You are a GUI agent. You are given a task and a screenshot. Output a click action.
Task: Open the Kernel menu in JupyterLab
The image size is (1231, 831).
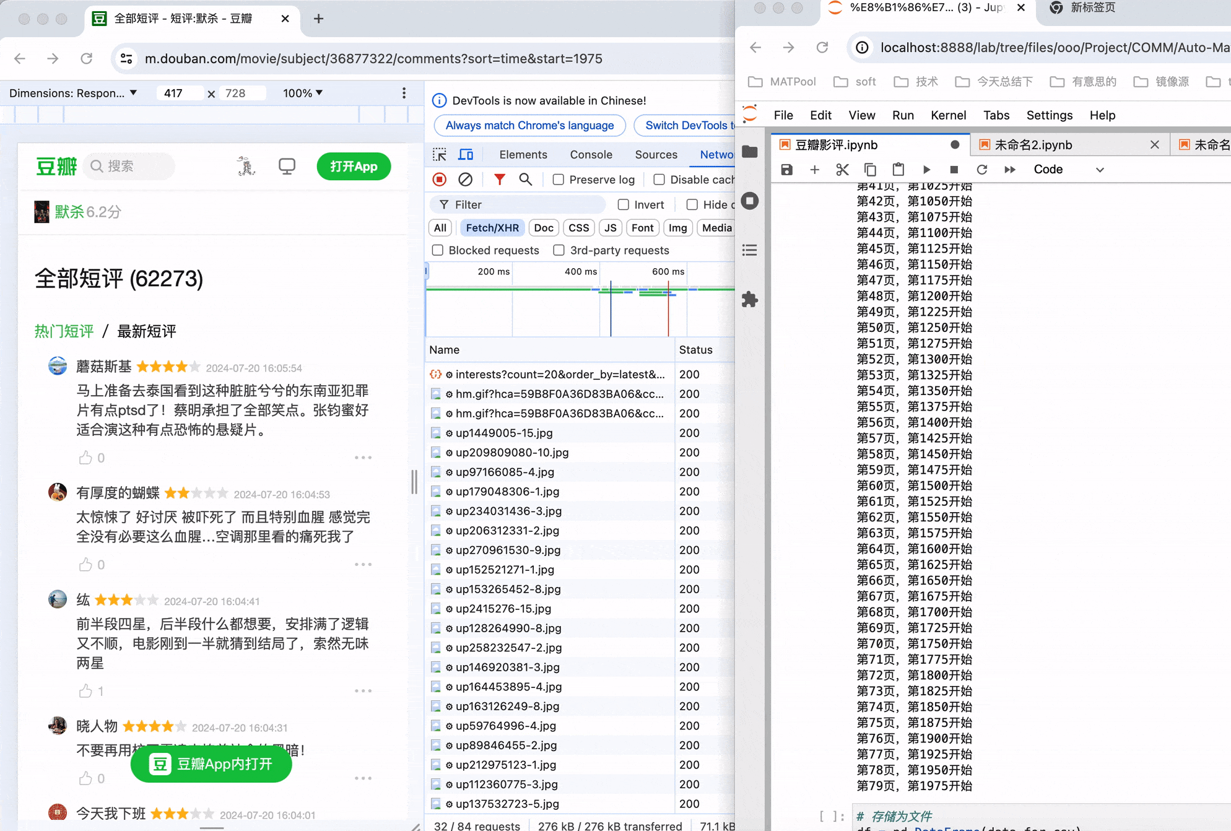947,115
